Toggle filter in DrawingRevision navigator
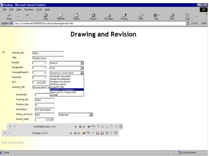209x156 pixels. (116, 127)
